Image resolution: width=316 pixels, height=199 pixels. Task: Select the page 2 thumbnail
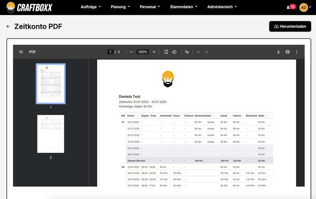point(50,133)
